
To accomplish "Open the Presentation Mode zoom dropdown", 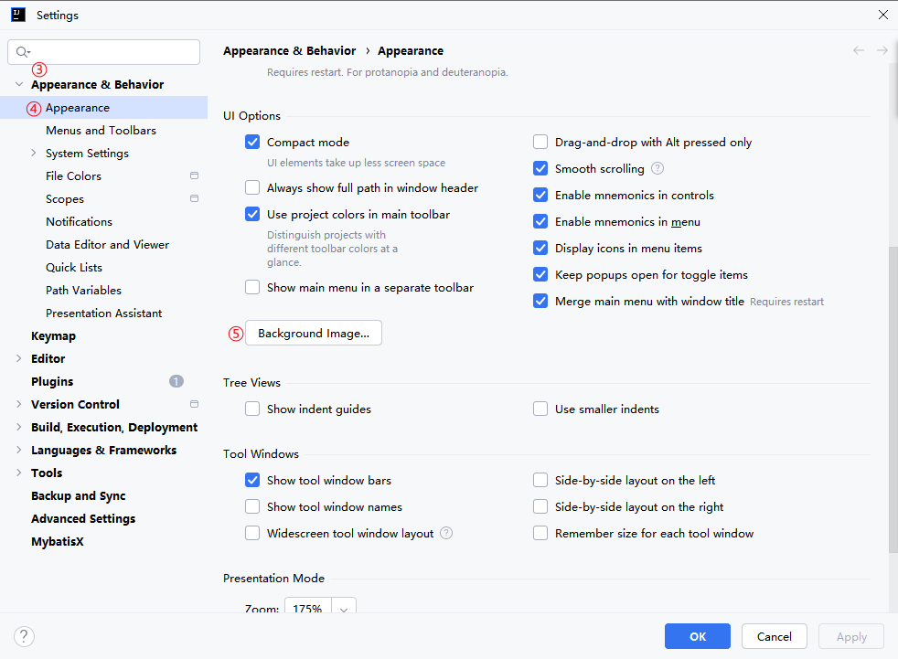I will point(344,608).
